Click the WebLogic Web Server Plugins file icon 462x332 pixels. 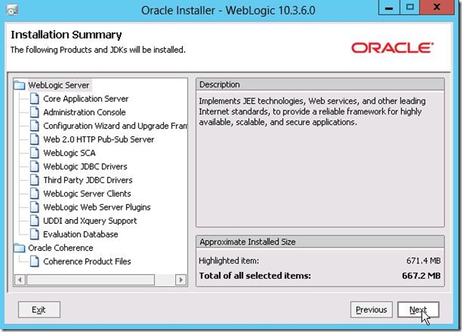coord(35,207)
